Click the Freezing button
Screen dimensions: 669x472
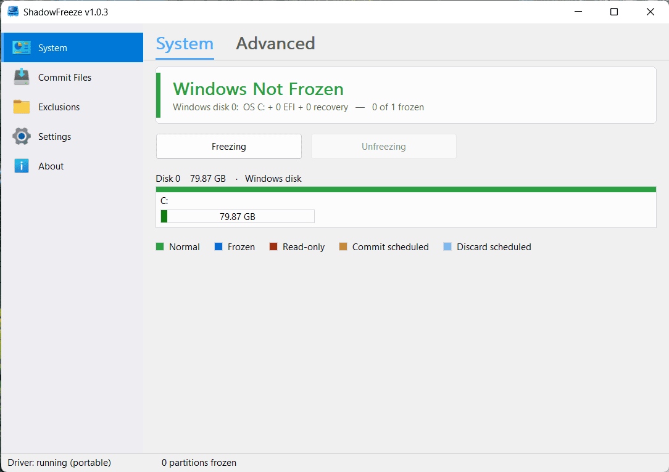tap(229, 147)
